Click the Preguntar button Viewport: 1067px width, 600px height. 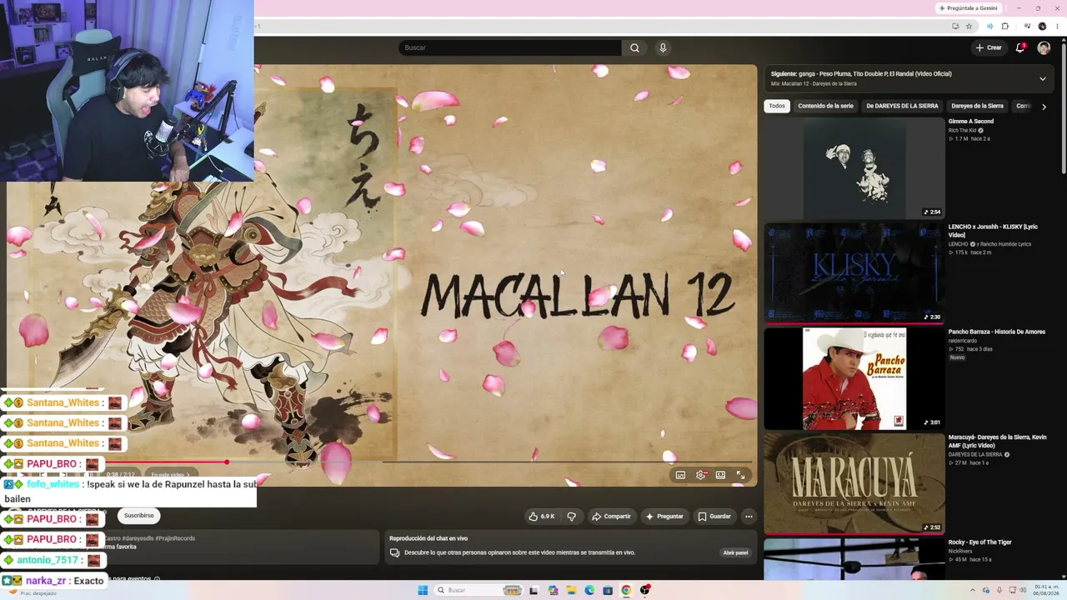664,517
